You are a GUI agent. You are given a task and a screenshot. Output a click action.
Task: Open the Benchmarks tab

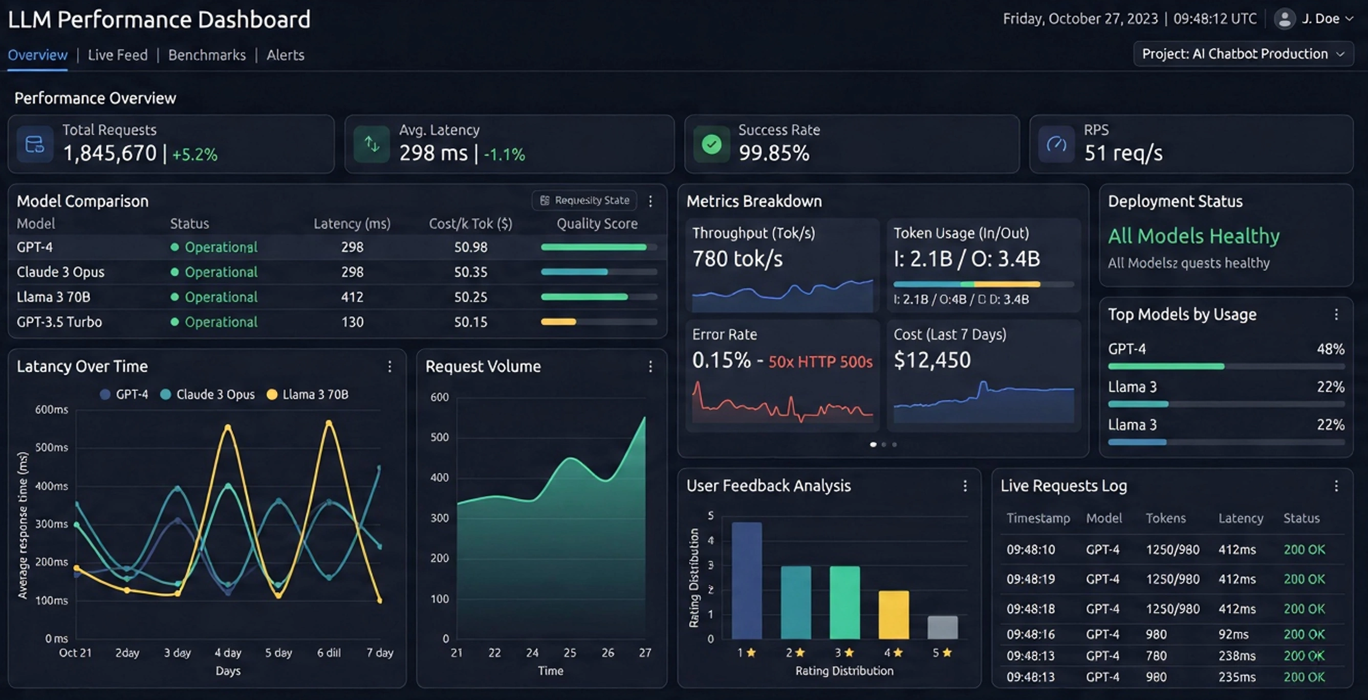point(207,55)
